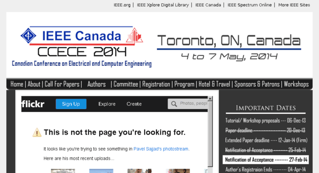Click the second recent upload thumbnail
This screenshot has height=173, width=319.
coord(101,171)
